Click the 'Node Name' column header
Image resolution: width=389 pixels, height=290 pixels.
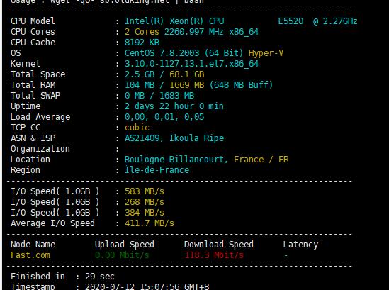33,245
